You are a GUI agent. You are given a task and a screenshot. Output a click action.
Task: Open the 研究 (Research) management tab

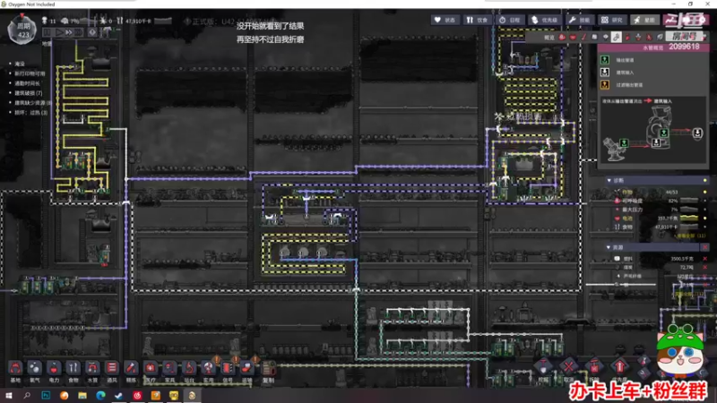612,20
